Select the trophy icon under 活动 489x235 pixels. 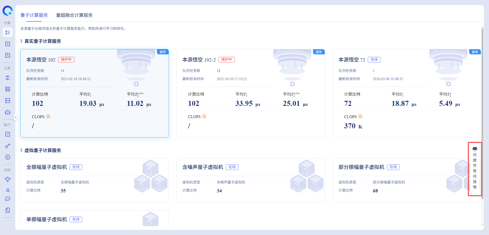8,179
